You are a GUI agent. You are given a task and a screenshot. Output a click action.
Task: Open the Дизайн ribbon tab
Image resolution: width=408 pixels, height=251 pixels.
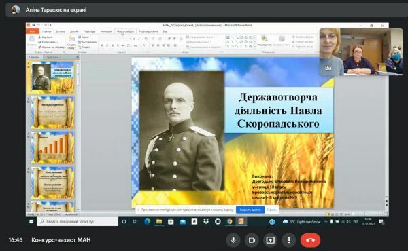tap(74, 31)
